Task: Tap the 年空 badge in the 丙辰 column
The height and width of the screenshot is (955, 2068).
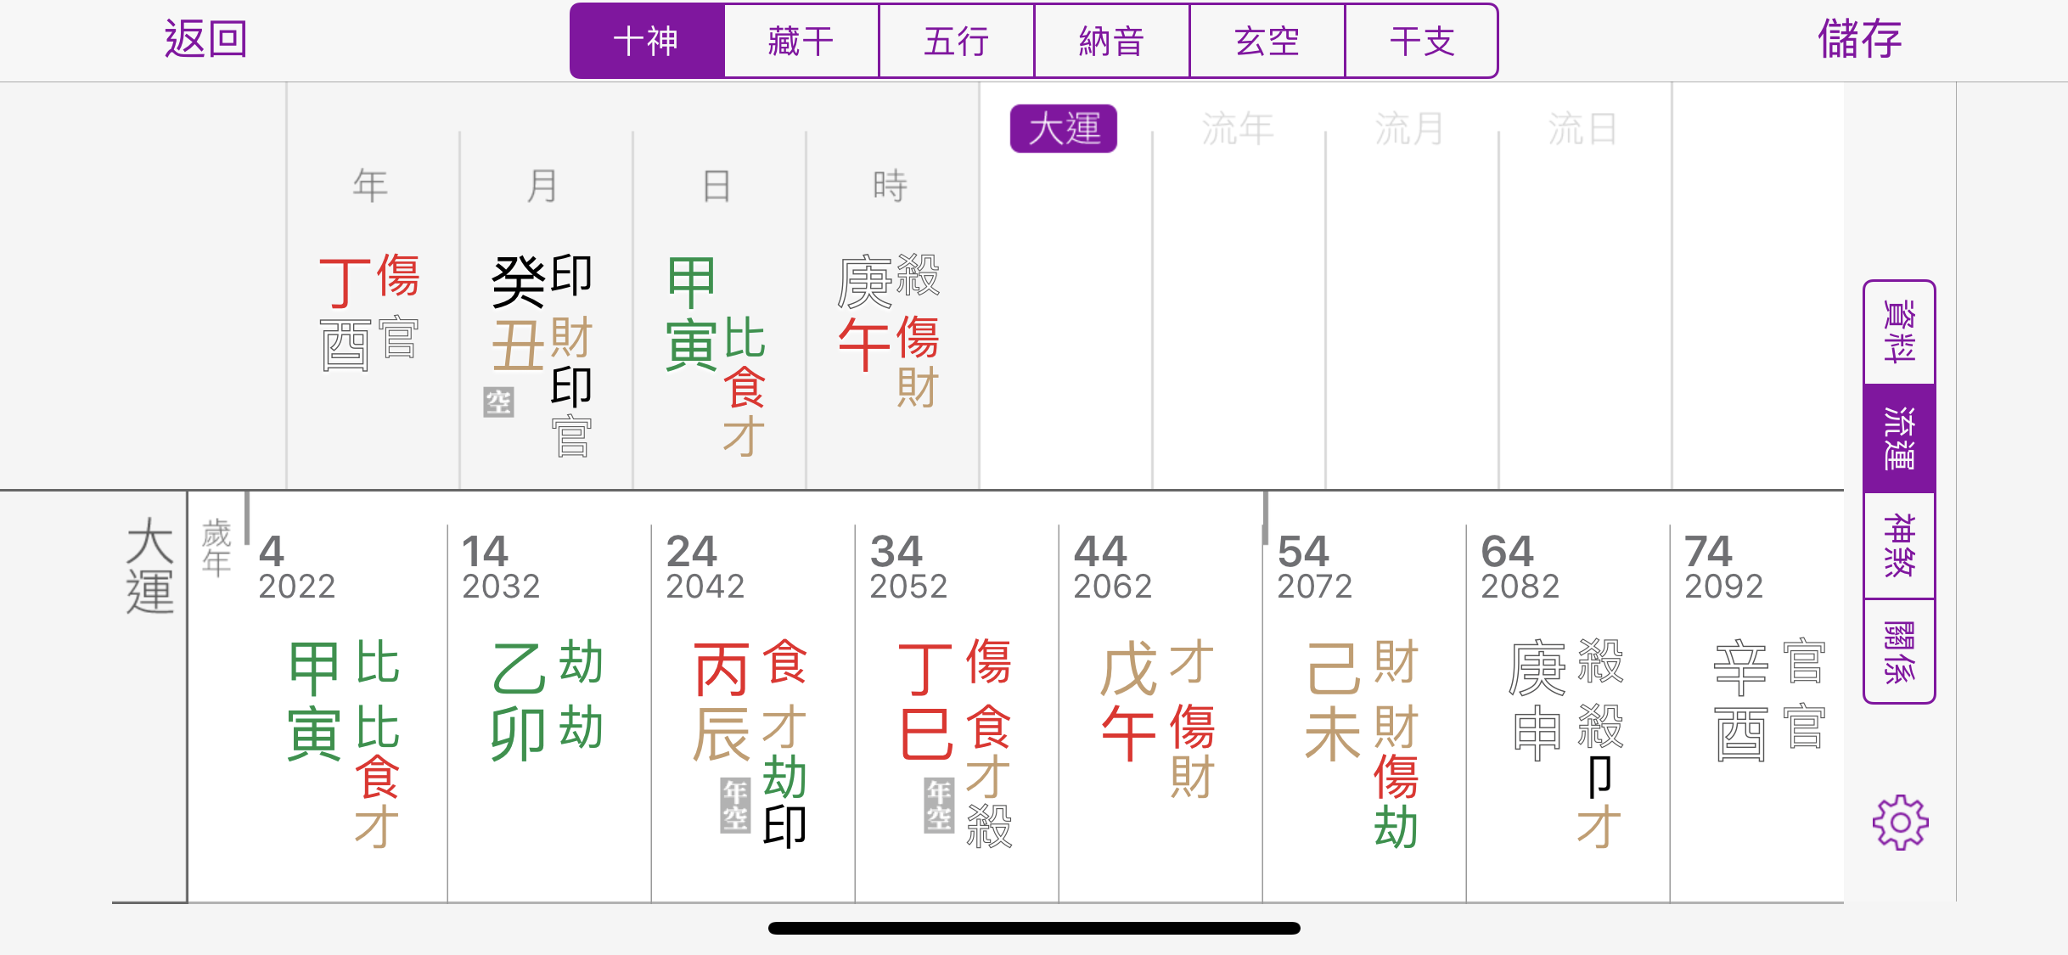Action: pyautogui.click(x=735, y=806)
